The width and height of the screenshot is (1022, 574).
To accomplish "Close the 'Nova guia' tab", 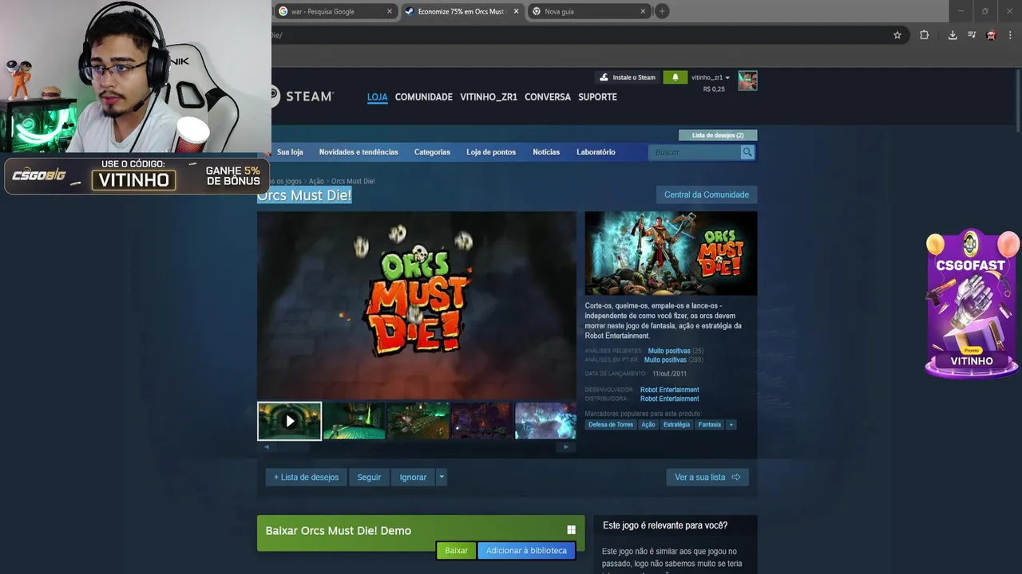I will [643, 11].
